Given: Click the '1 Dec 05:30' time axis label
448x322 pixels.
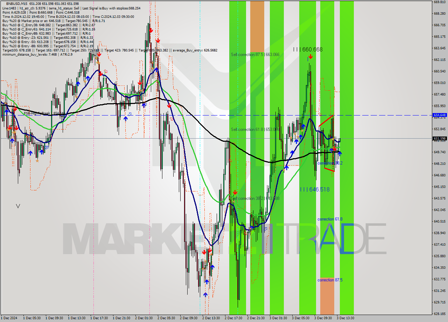Looking at the screenshot, I should tap(32, 318).
